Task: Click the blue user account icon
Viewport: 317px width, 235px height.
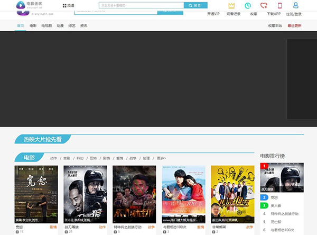Action: pyautogui.click(x=295, y=5)
